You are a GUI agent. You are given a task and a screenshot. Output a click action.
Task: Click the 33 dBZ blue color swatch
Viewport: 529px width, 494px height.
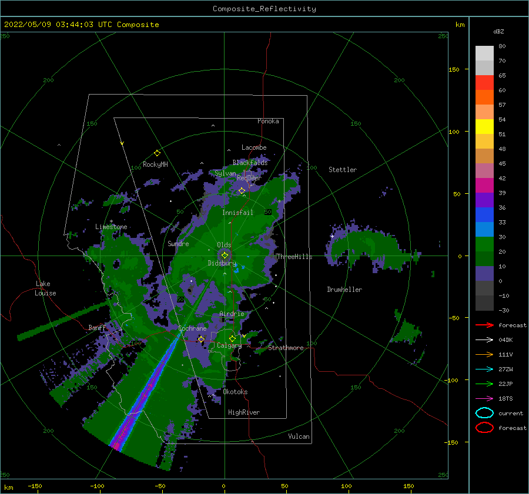coord(484,214)
